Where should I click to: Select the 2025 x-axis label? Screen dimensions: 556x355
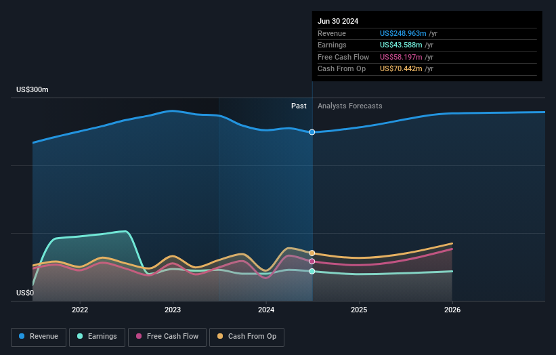click(359, 310)
